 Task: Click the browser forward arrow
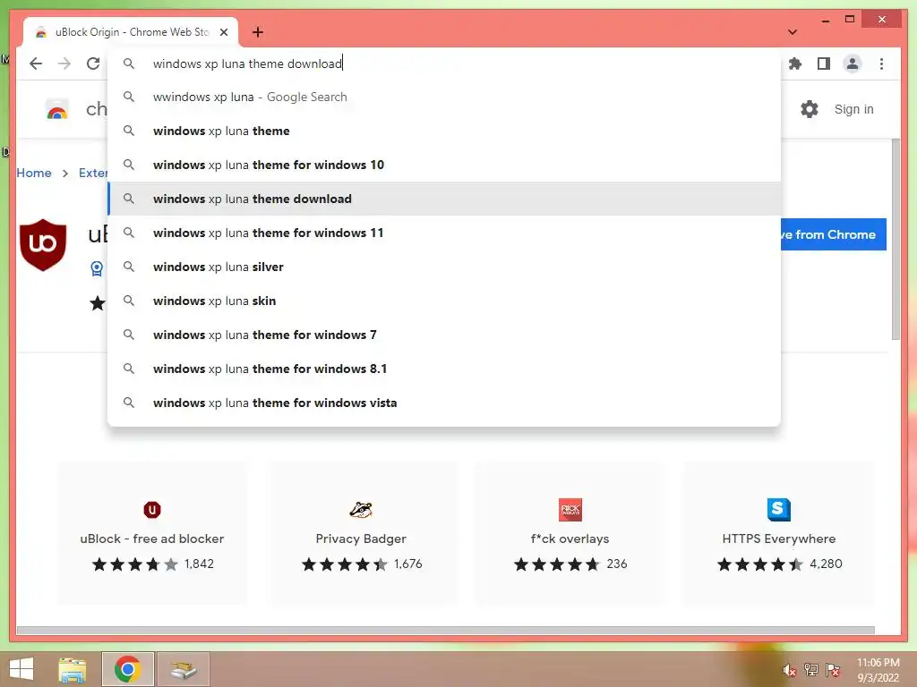pyautogui.click(x=64, y=64)
